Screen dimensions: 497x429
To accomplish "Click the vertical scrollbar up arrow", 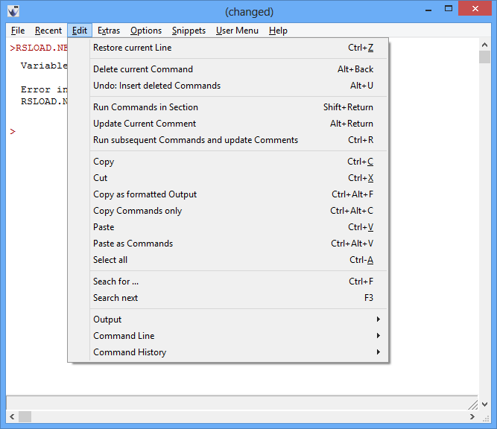I will coord(484,45).
